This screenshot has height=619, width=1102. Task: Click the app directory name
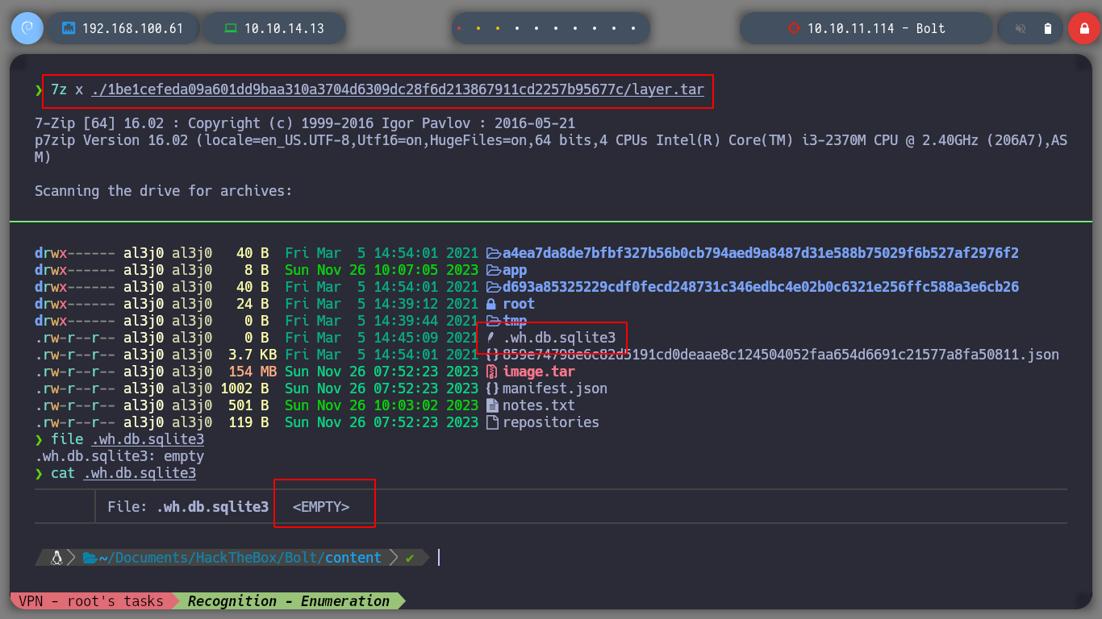(515, 270)
